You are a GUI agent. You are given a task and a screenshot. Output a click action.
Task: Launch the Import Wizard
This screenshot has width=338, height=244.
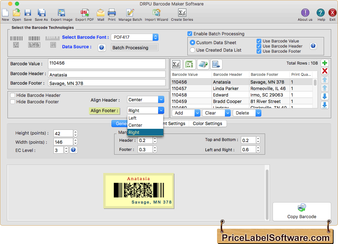[156, 13]
